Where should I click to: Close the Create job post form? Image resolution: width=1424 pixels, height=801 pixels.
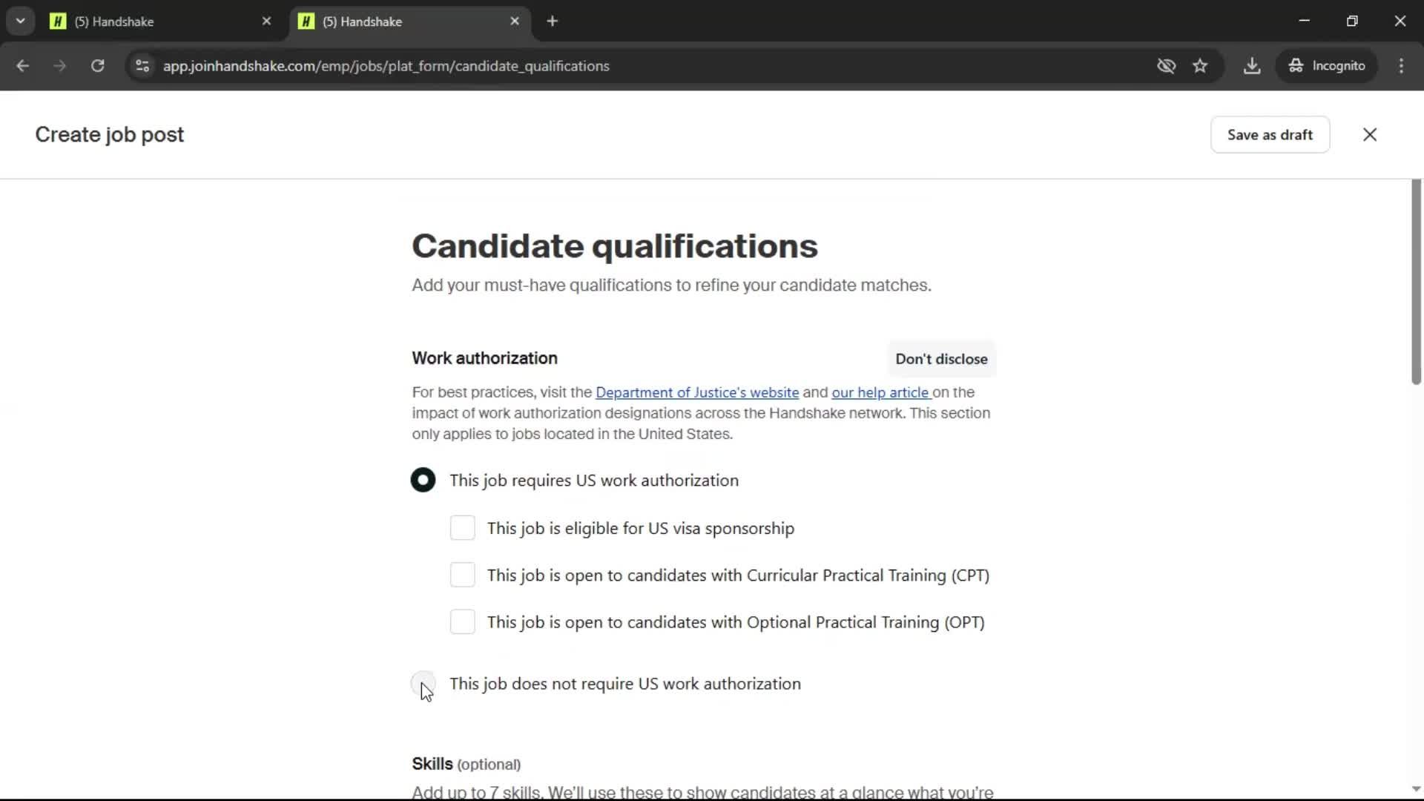pos(1370,134)
